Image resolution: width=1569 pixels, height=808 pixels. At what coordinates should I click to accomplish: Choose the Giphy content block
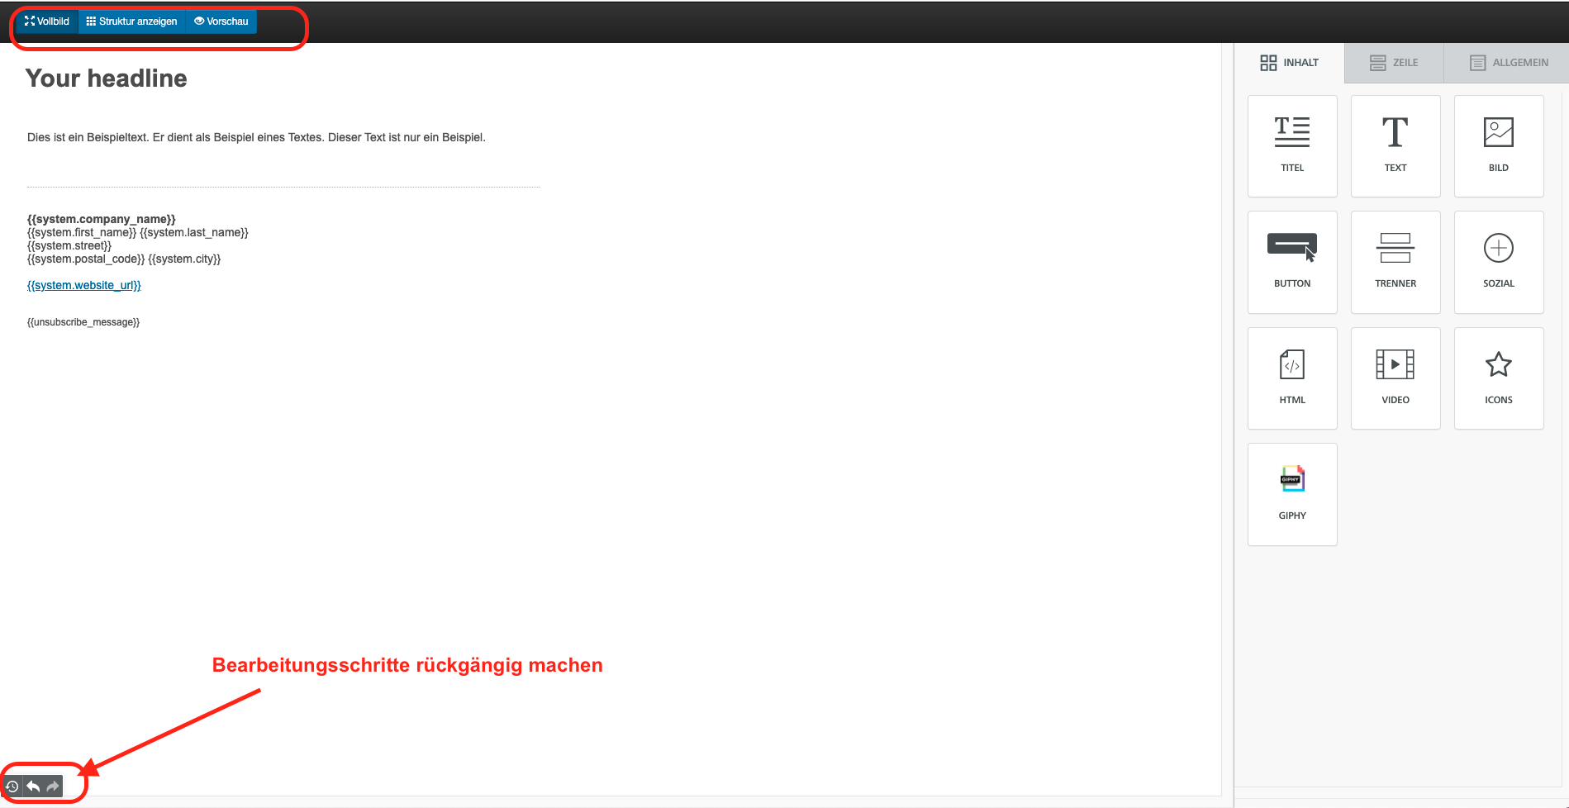[x=1291, y=494]
